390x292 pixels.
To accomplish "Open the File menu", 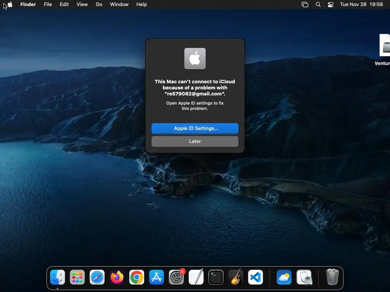I will pyautogui.click(x=48, y=5).
